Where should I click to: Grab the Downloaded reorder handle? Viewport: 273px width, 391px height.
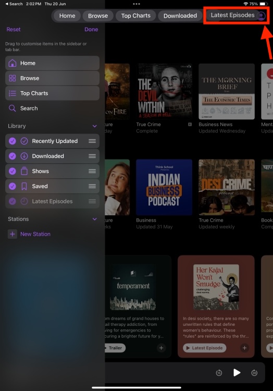(92, 156)
